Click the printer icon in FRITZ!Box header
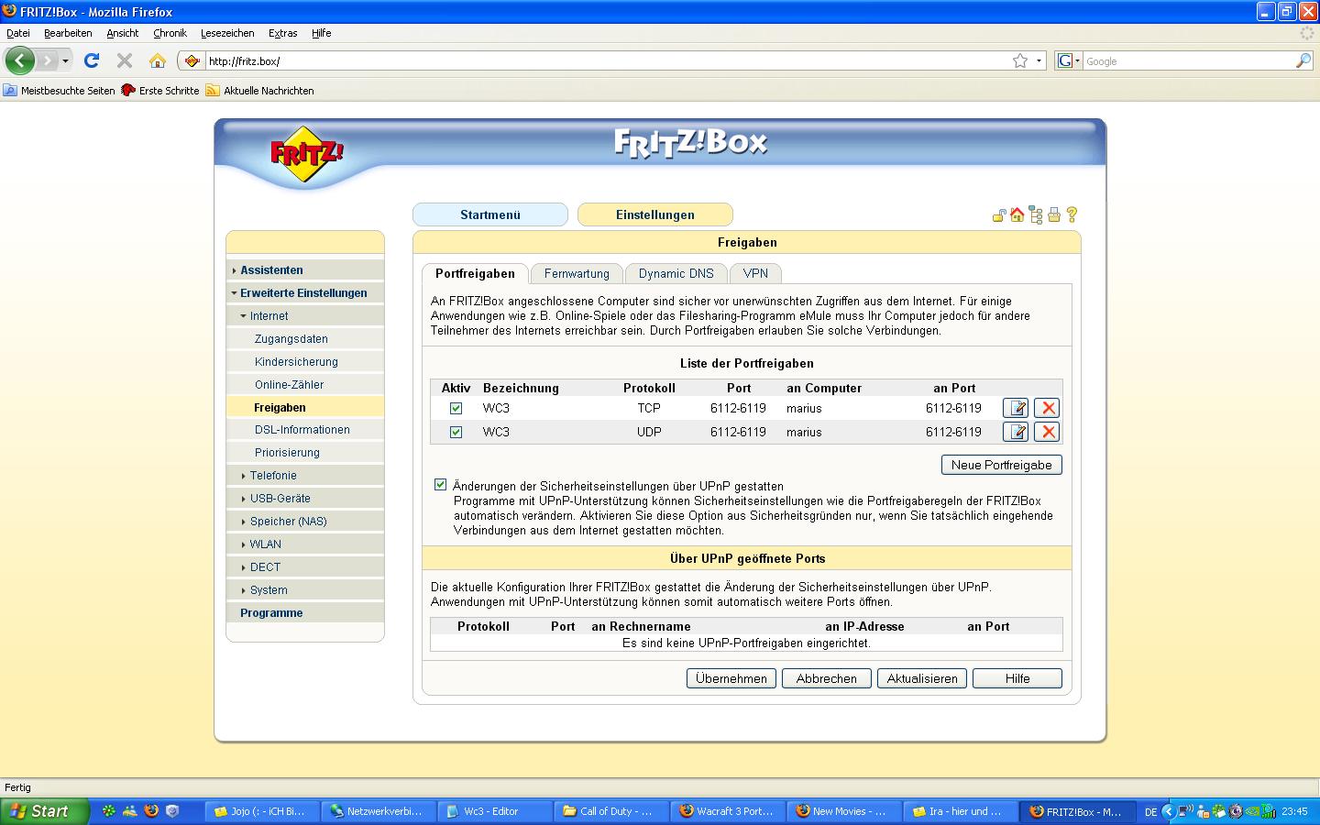The height and width of the screenshot is (825, 1320). pos(1054,215)
